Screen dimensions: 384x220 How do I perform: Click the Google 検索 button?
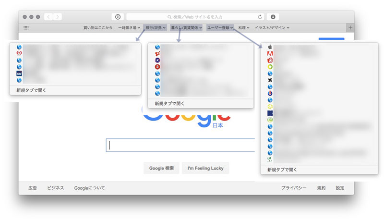point(161,168)
